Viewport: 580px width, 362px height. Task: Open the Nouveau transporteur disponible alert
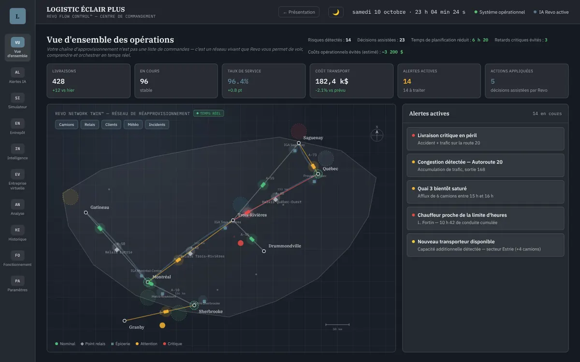click(485, 245)
